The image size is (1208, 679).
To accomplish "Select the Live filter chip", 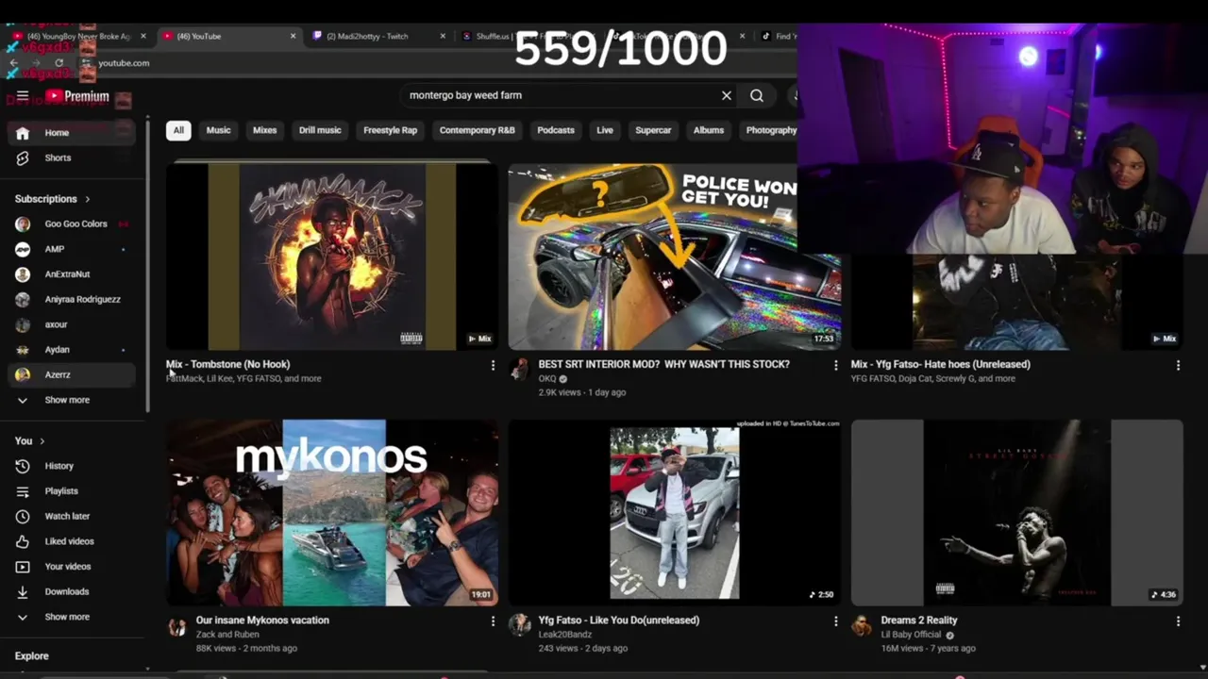I will (x=605, y=130).
